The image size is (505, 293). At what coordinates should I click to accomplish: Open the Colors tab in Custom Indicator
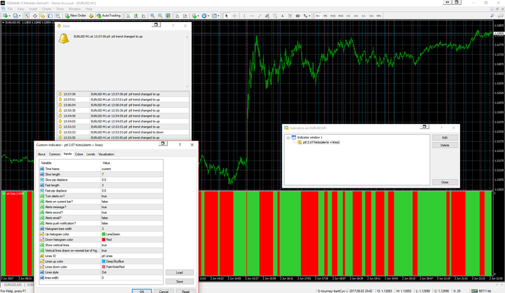tap(79, 154)
